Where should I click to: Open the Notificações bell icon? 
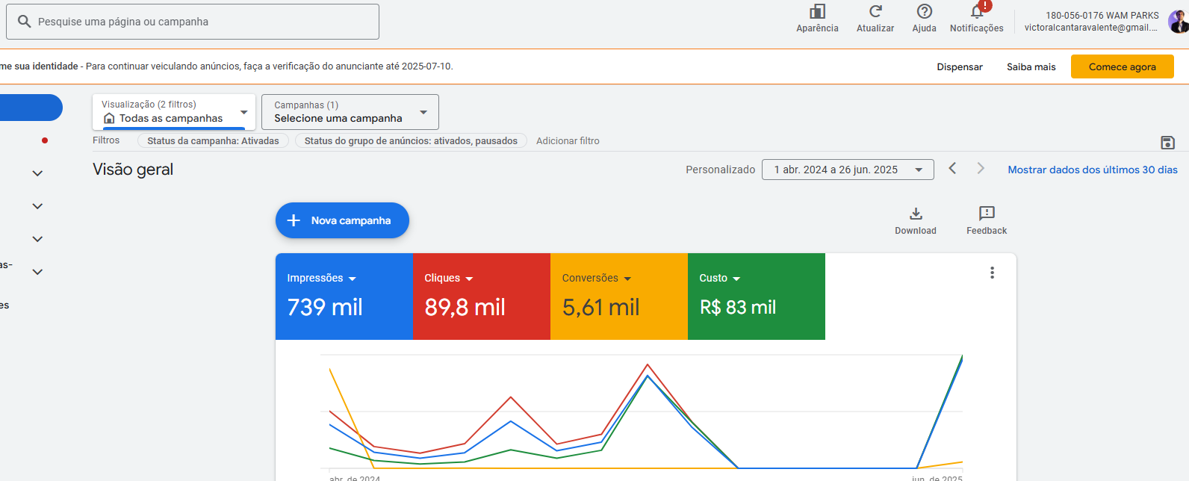click(x=976, y=13)
